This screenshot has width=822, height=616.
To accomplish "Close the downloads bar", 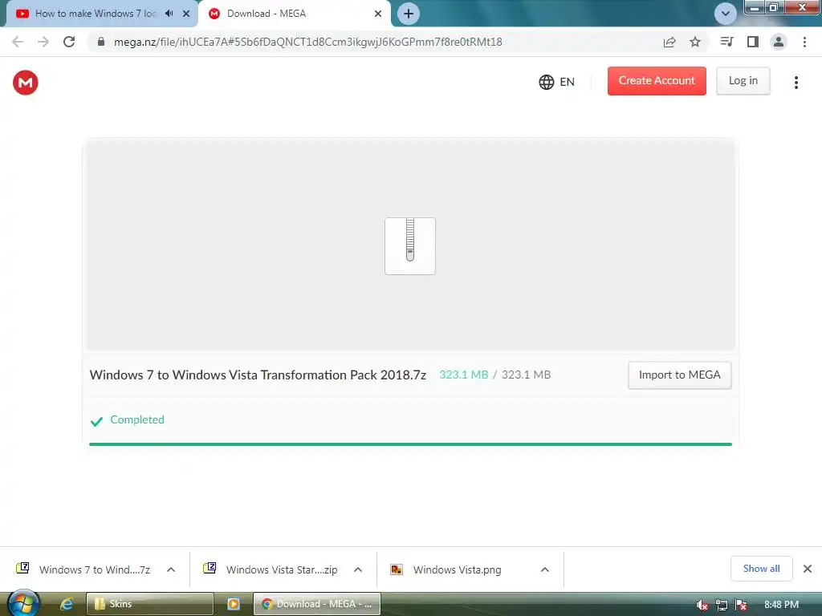I will tap(808, 569).
